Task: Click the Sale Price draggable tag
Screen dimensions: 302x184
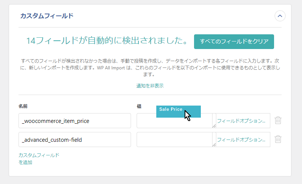Action: coord(178,112)
